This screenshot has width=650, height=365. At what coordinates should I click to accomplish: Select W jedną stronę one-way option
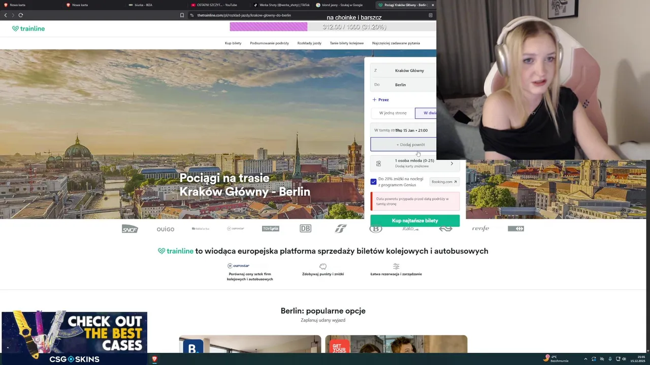(x=393, y=113)
